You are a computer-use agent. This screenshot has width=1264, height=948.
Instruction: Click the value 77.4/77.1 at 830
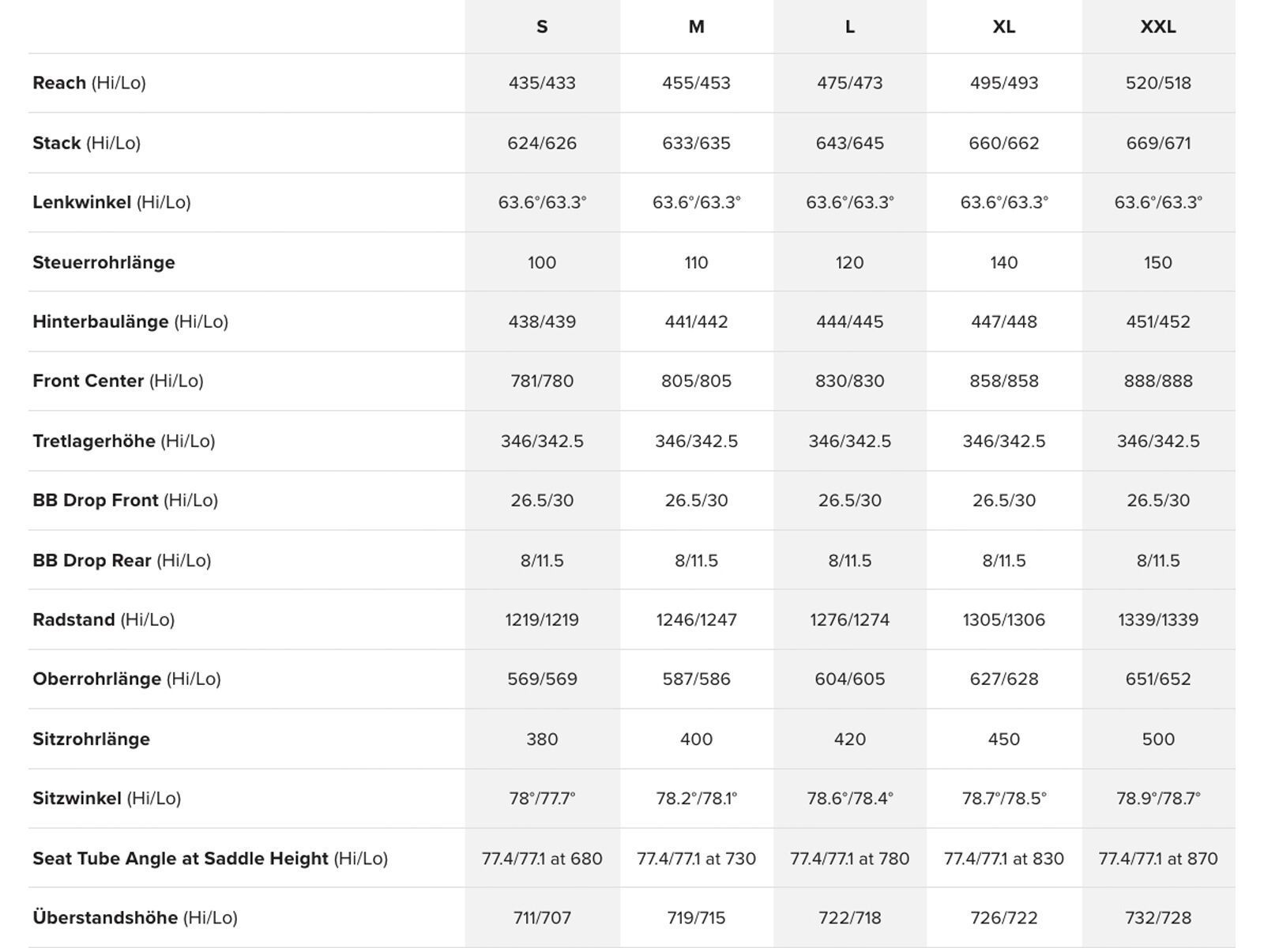(x=1004, y=858)
